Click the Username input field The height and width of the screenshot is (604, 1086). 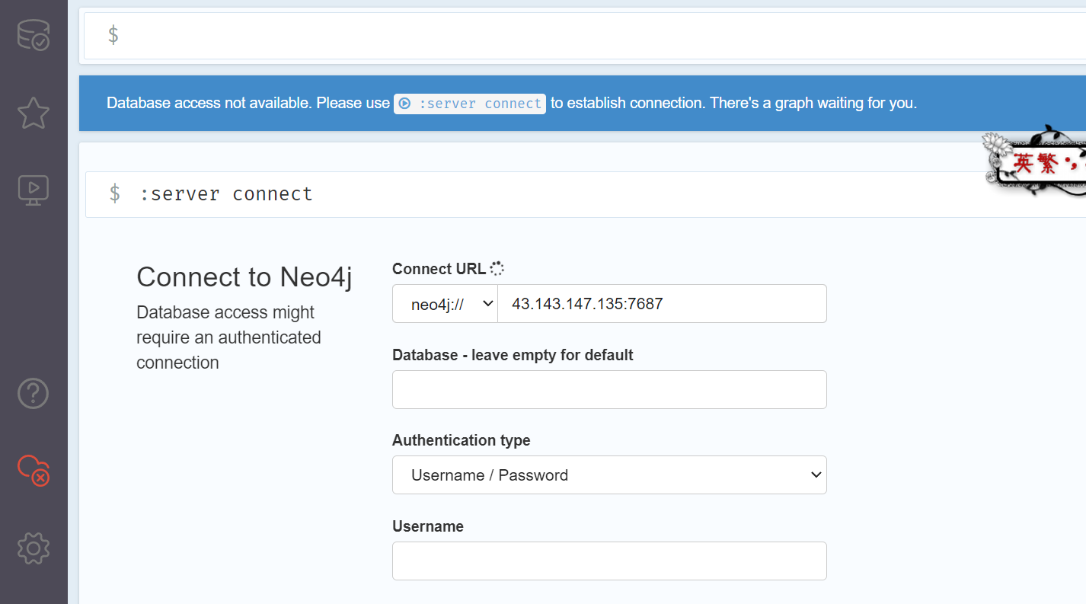(x=609, y=561)
